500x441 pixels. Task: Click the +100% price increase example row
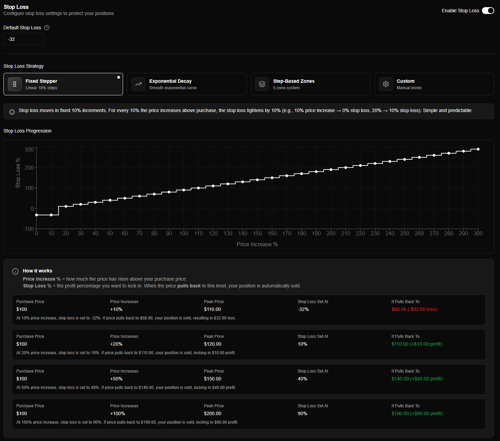coord(248,414)
